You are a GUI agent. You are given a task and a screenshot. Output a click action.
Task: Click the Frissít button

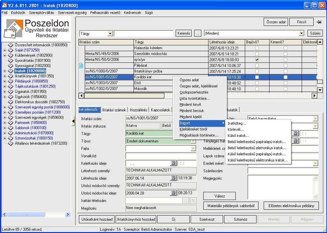302,22
